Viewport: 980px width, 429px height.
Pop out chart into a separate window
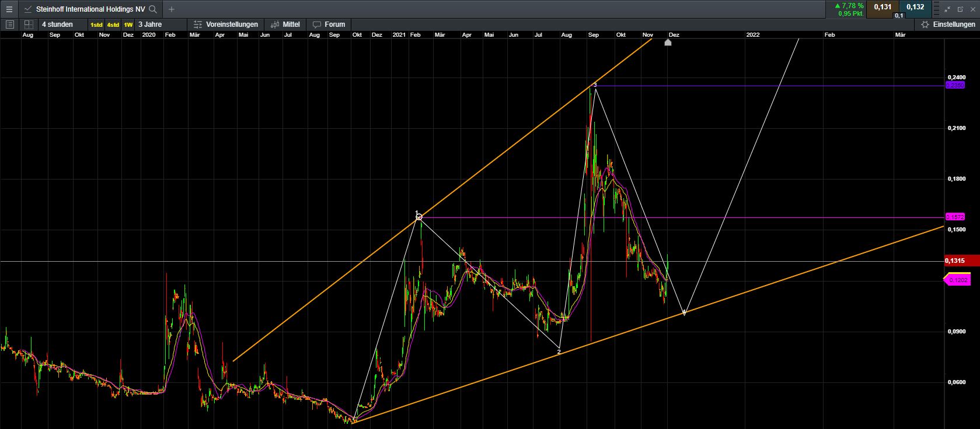[961, 9]
